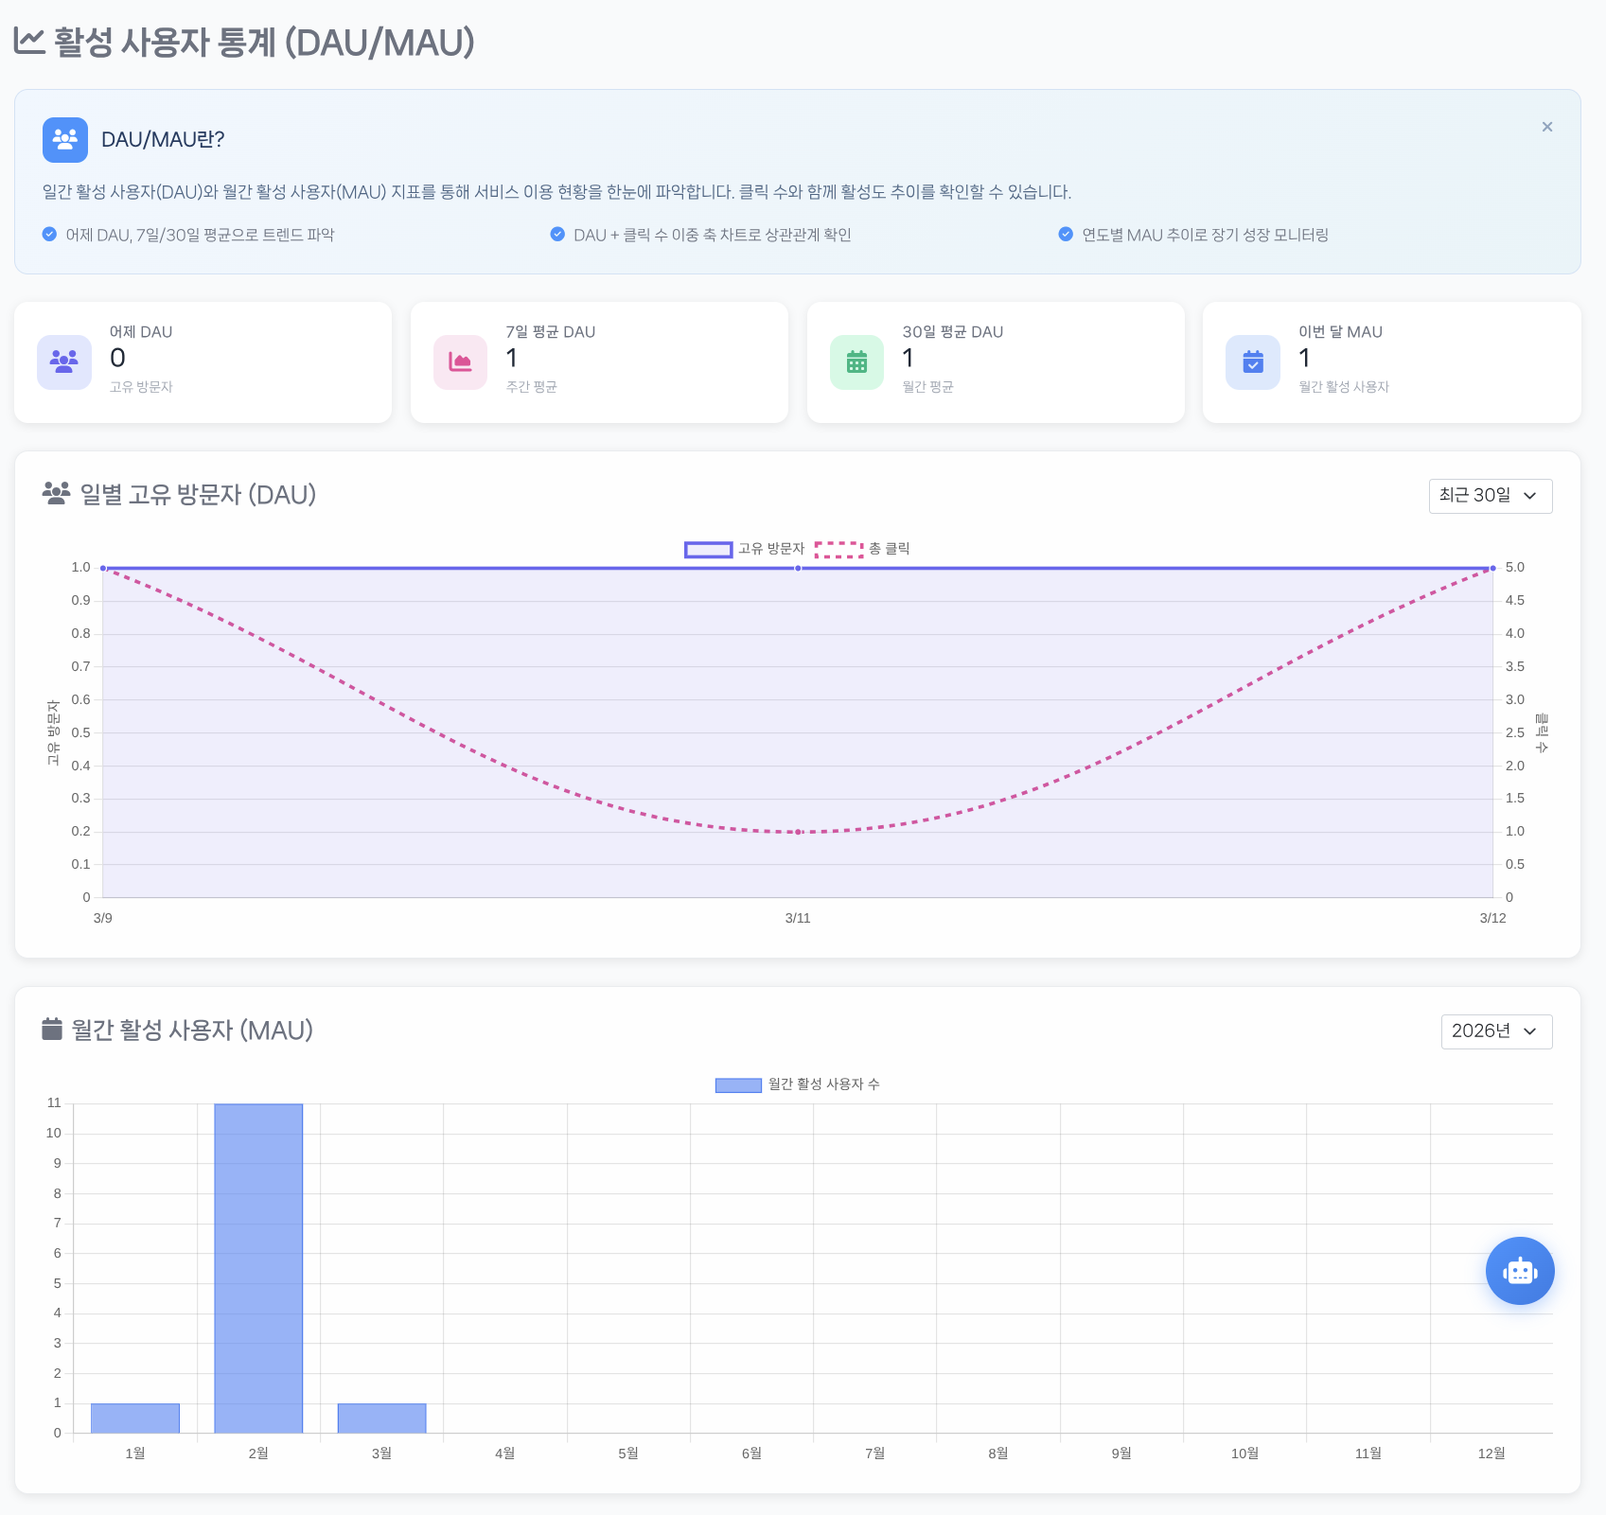Click the 7일 평균 DAU pink chart icon

pos(460,362)
